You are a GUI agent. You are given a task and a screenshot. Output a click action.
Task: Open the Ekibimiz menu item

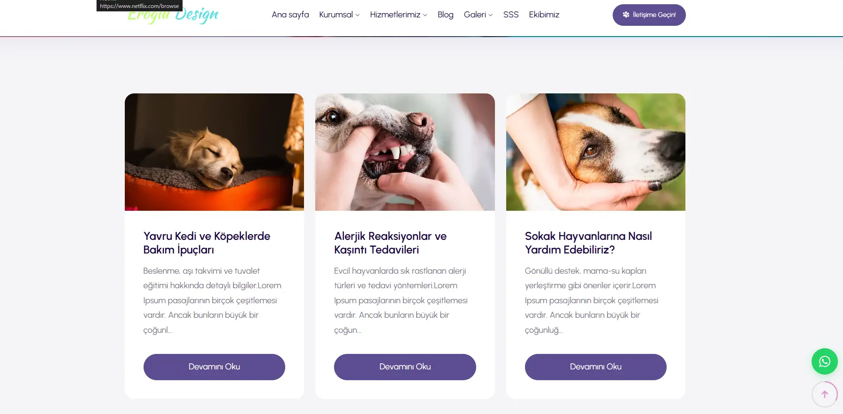(544, 15)
